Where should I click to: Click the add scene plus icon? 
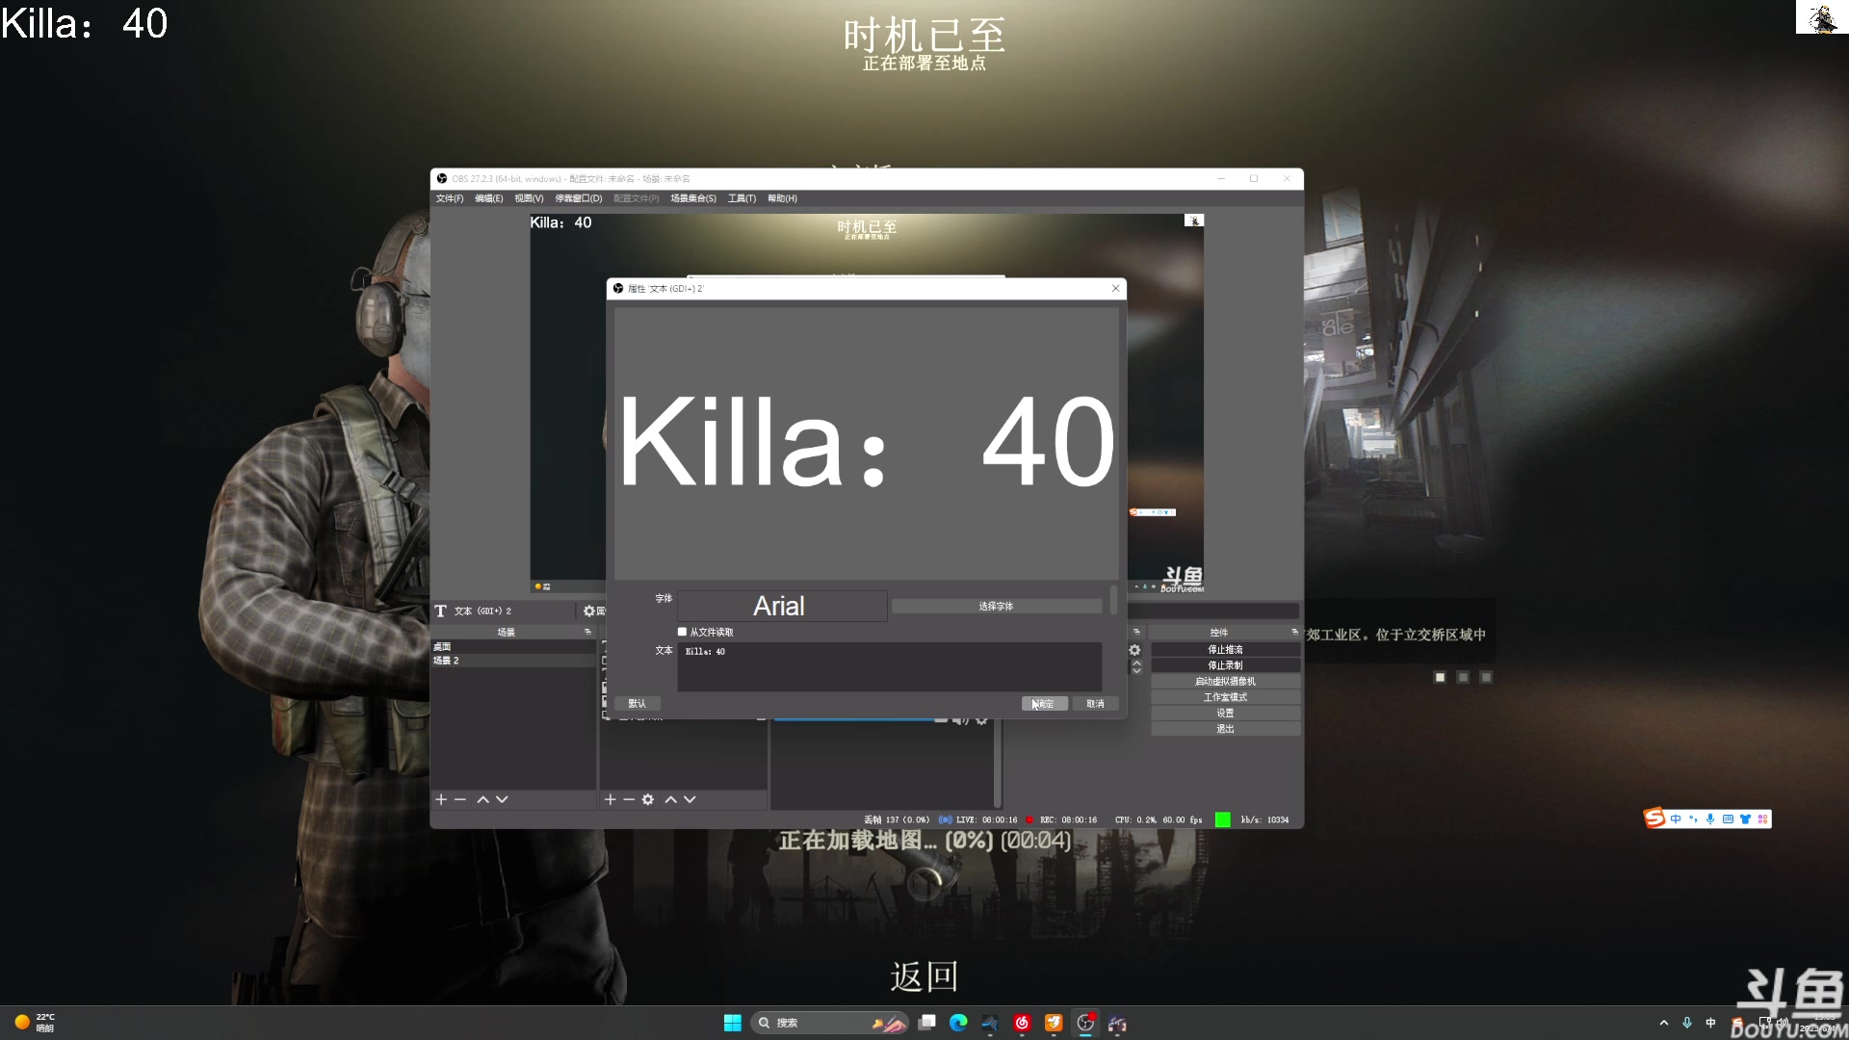point(441,799)
